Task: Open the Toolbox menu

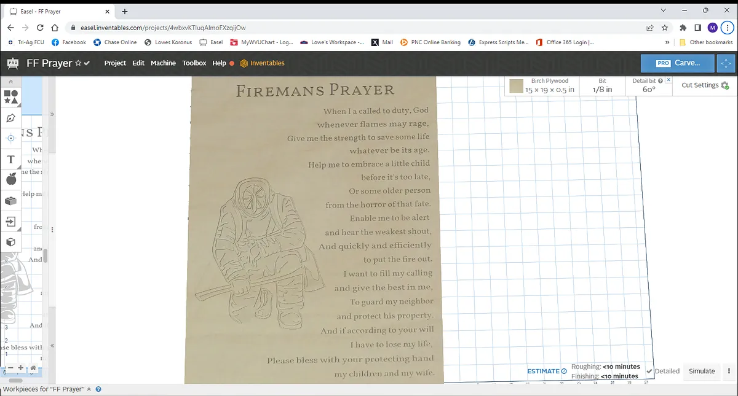Action: pyautogui.click(x=194, y=63)
